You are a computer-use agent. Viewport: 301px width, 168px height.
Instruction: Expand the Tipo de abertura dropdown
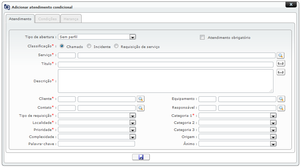132,37
